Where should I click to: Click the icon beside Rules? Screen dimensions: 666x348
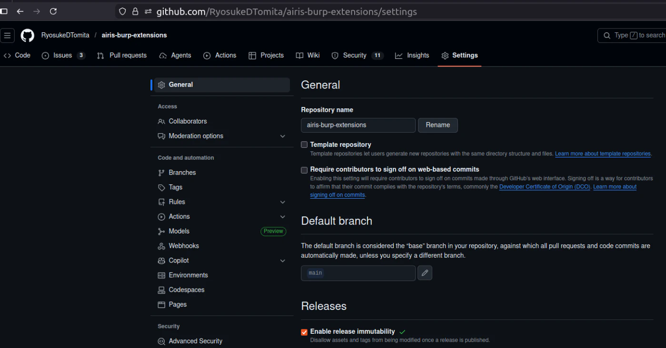[x=161, y=202]
